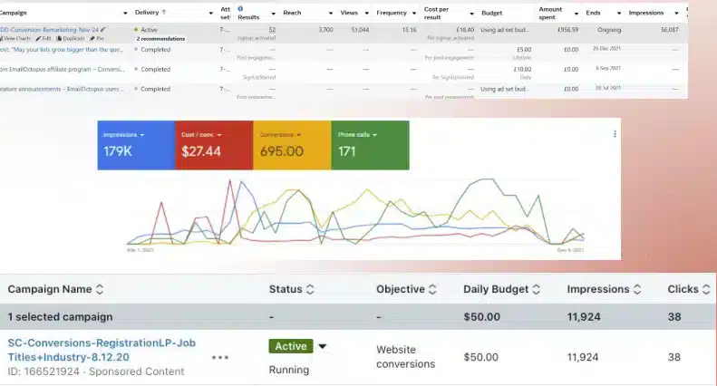This screenshot has height=386, width=717.
Task: Click the blue info icon above Results
Action: (x=240, y=9)
